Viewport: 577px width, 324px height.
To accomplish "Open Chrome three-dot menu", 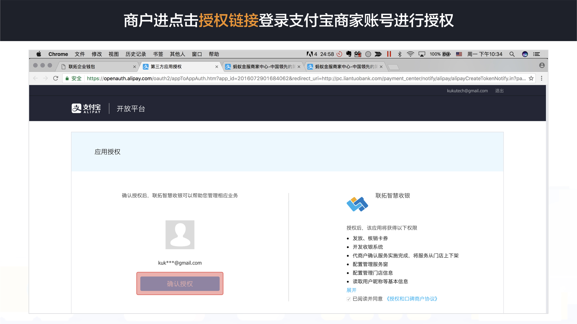I will (x=542, y=78).
